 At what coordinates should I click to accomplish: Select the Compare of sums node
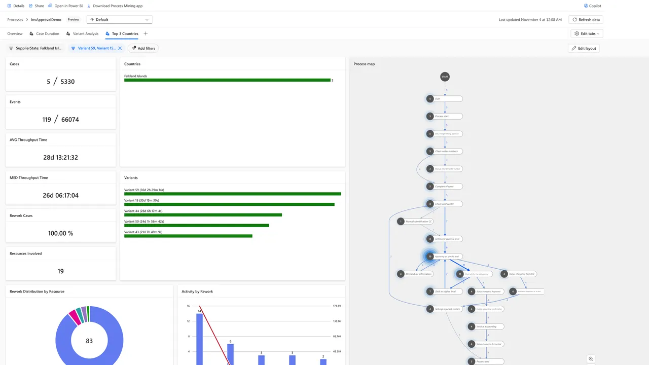[x=445, y=186]
